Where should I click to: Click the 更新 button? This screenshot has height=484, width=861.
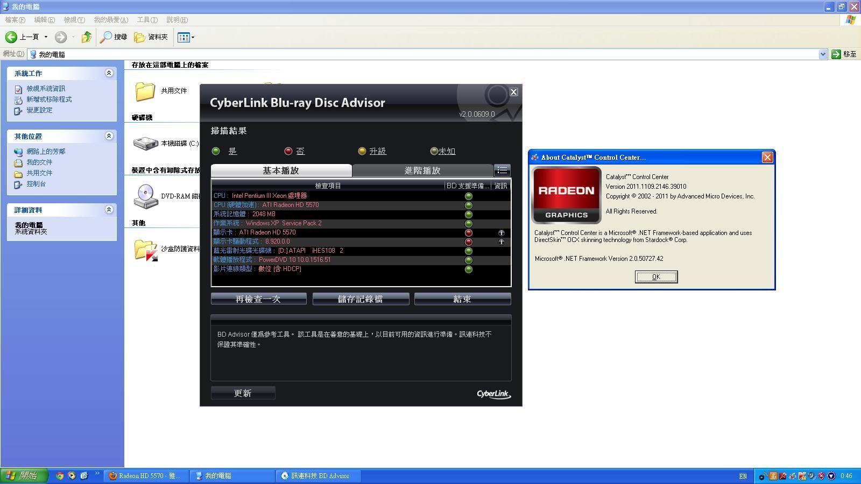(x=243, y=393)
